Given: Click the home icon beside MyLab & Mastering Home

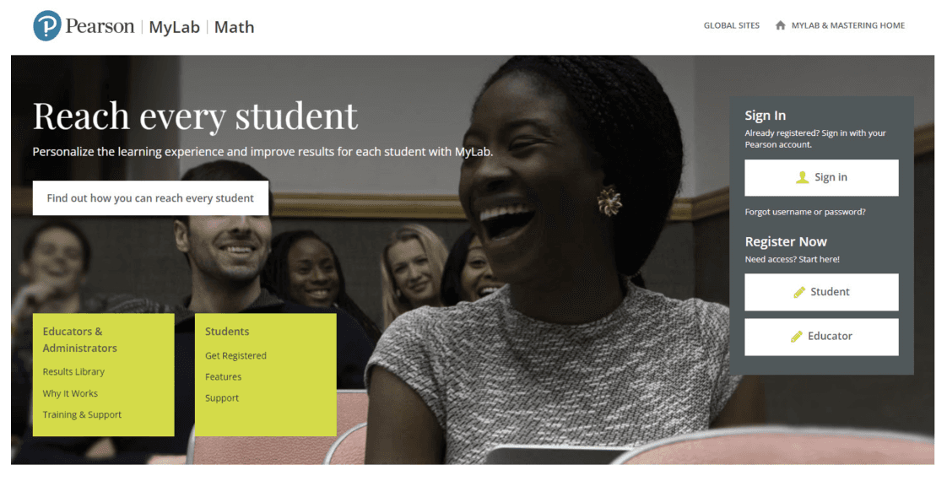Looking at the screenshot, I should pos(781,25).
